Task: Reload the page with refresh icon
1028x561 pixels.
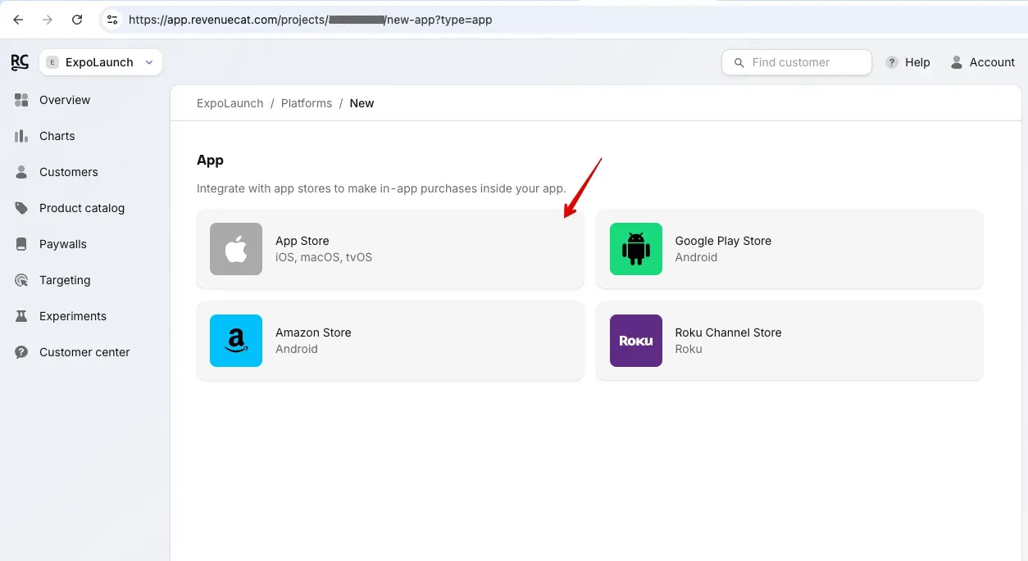Action: 77,20
